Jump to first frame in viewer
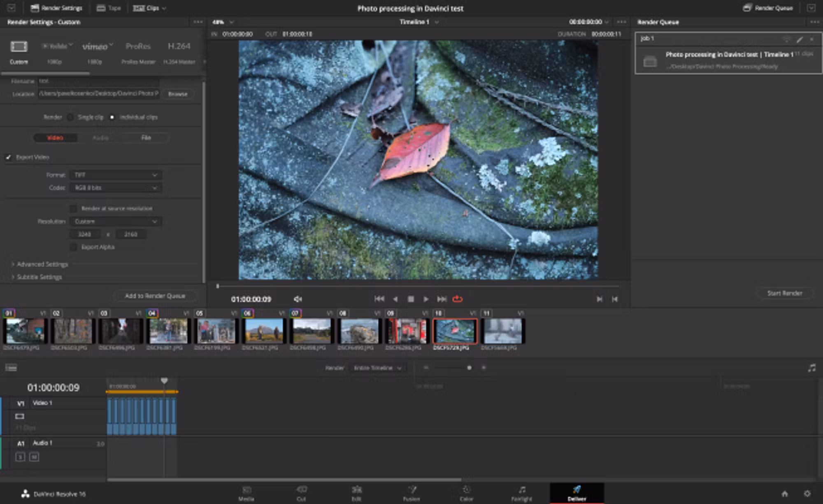The image size is (823, 504). point(379,299)
